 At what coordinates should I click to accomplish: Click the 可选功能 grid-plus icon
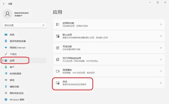tap(58, 48)
